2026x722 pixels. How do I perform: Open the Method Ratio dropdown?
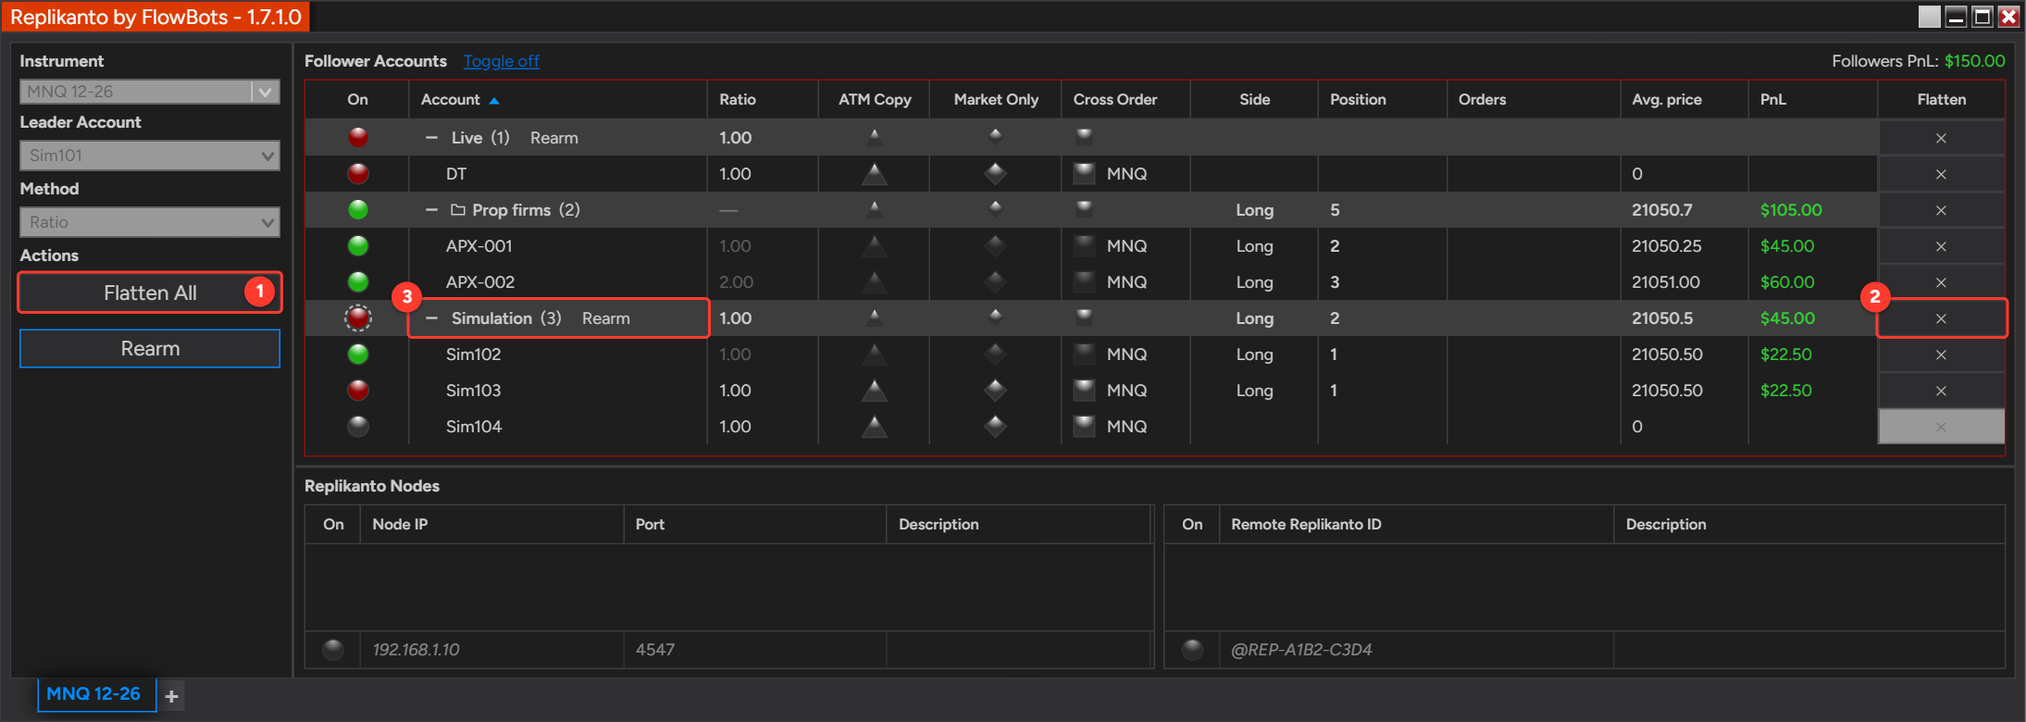point(150,222)
